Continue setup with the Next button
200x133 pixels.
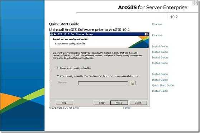(x=119, y=103)
